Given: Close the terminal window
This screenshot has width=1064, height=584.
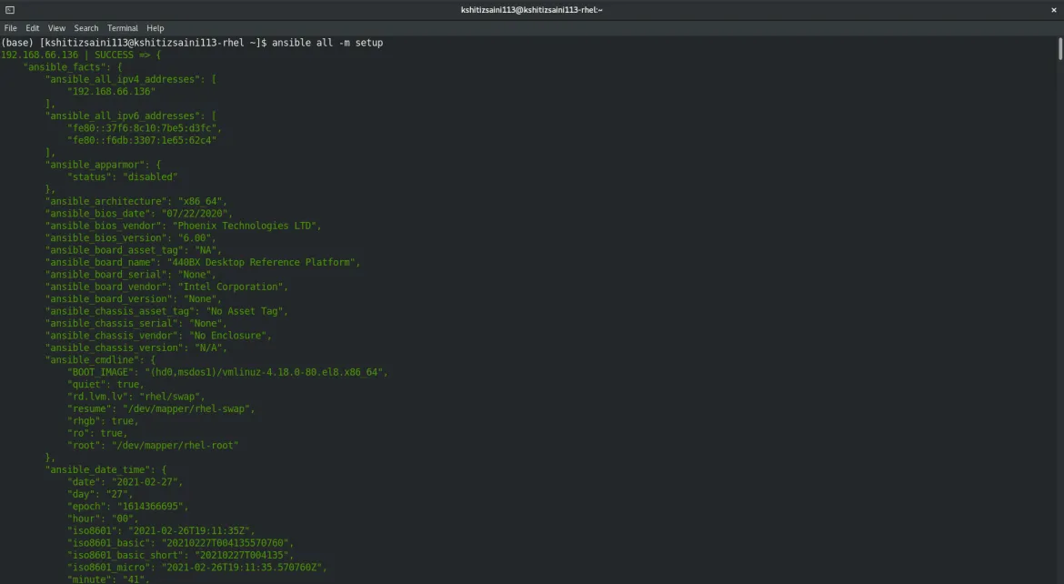Looking at the screenshot, I should (1054, 9).
